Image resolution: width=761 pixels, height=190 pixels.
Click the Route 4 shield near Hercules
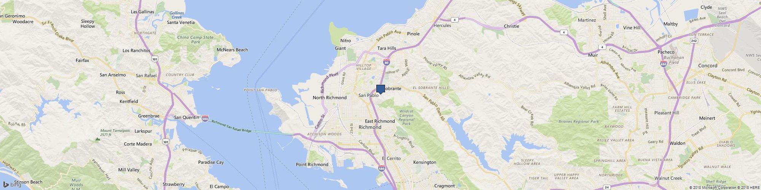point(454,19)
